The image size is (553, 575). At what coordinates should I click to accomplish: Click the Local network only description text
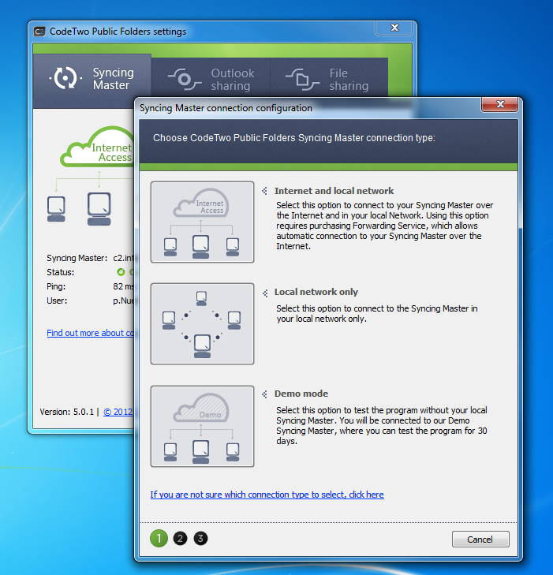[377, 314]
